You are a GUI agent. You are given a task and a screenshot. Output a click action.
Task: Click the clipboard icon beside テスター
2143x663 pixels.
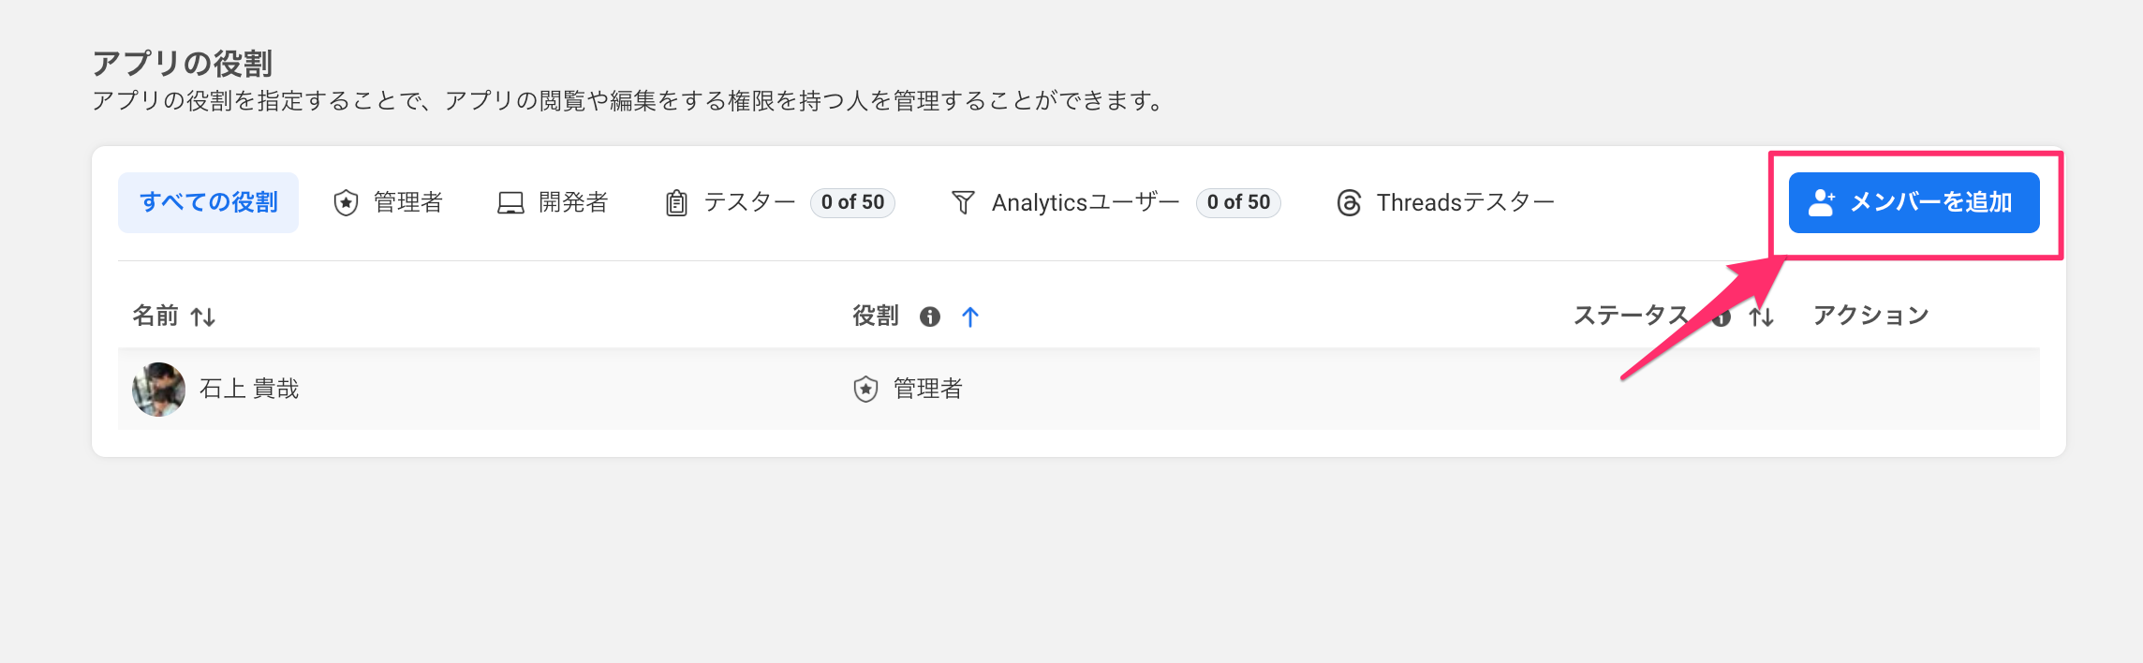point(676,202)
